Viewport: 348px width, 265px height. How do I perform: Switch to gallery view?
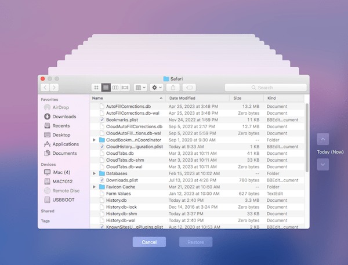click(125, 88)
